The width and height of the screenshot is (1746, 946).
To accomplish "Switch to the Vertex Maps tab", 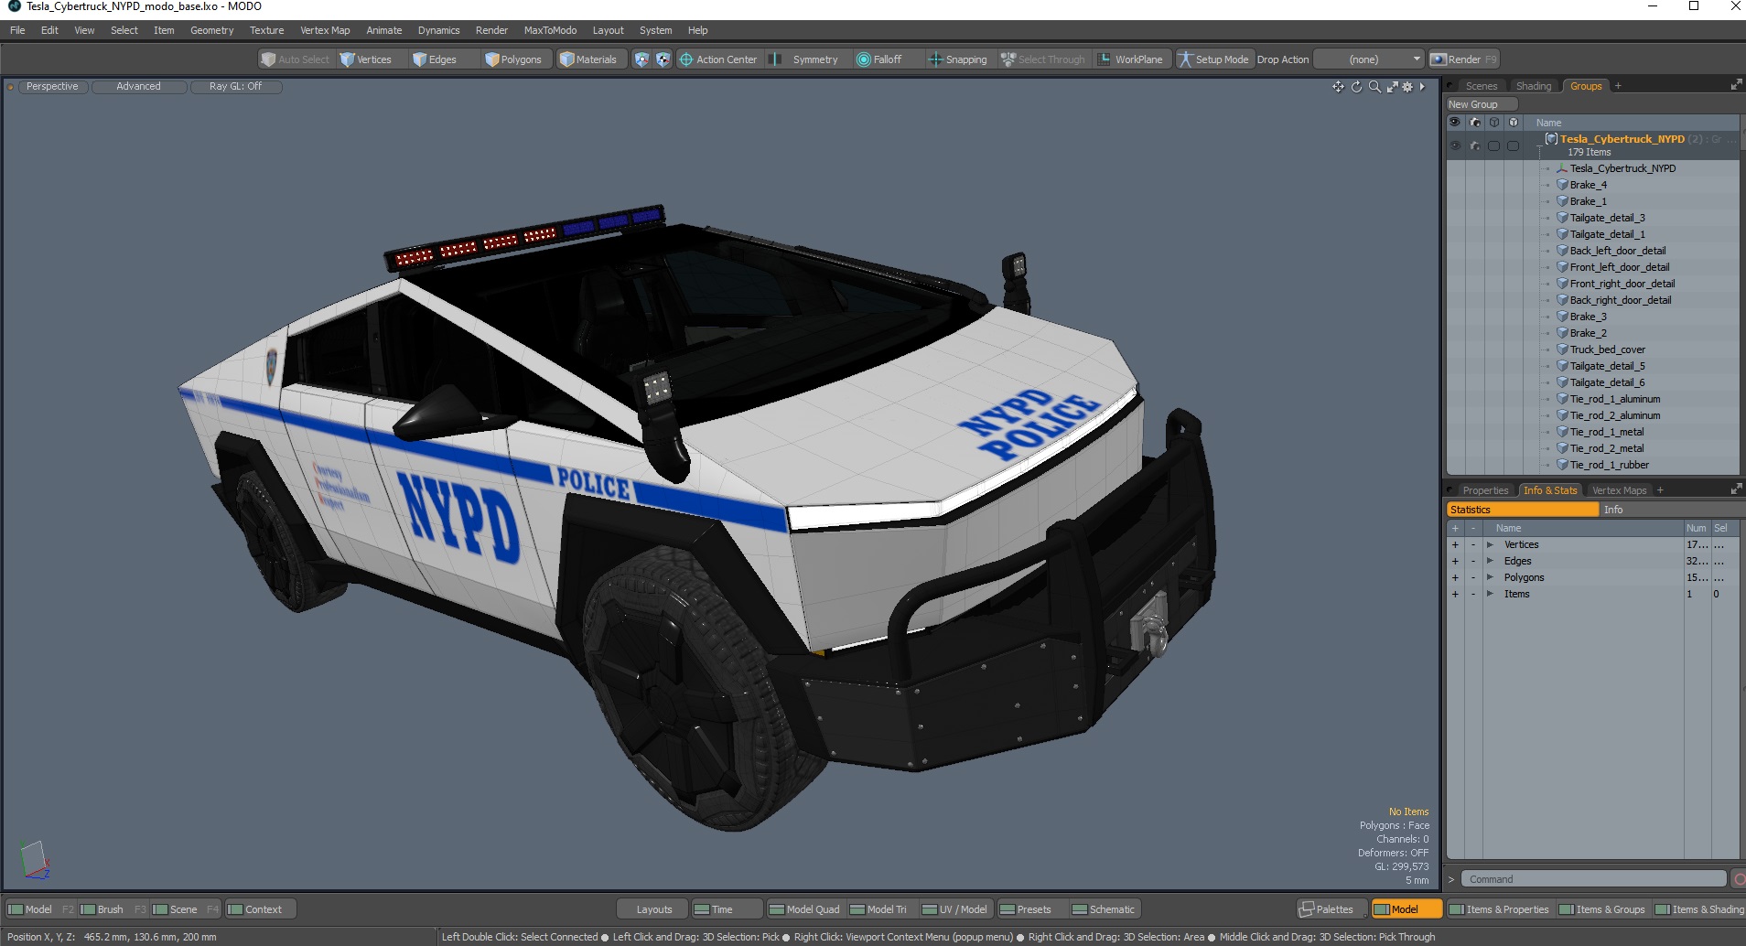I will click(1619, 490).
